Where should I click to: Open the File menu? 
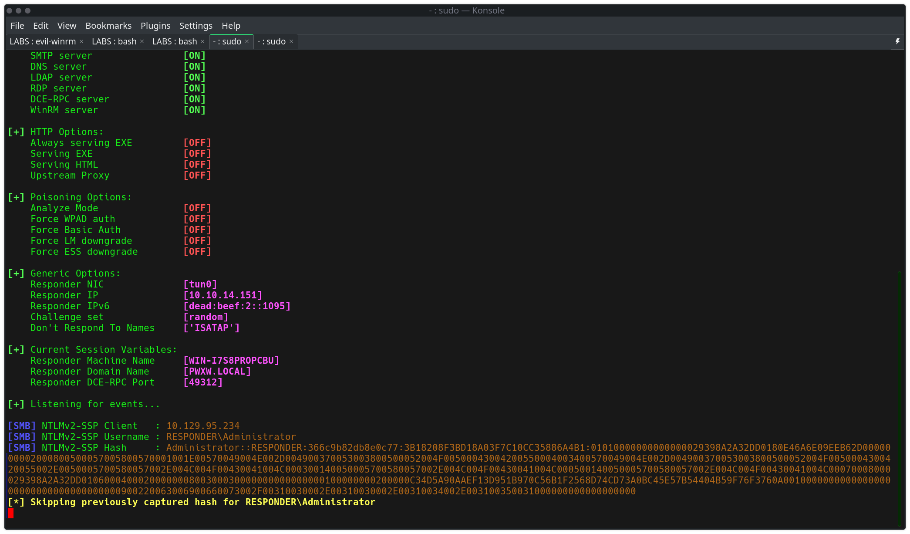[x=17, y=26]
